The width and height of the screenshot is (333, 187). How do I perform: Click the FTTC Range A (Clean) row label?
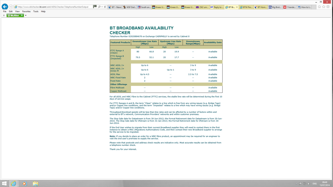117,52
